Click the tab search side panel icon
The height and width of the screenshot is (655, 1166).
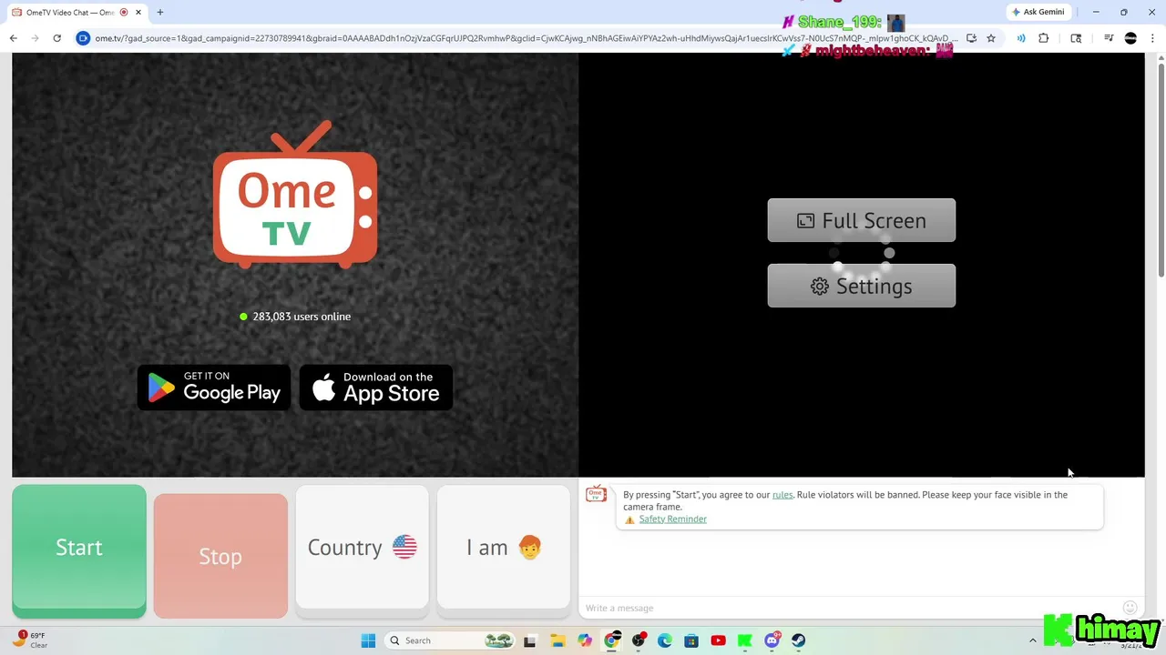pyautogui.click(x=1076, y=38)
